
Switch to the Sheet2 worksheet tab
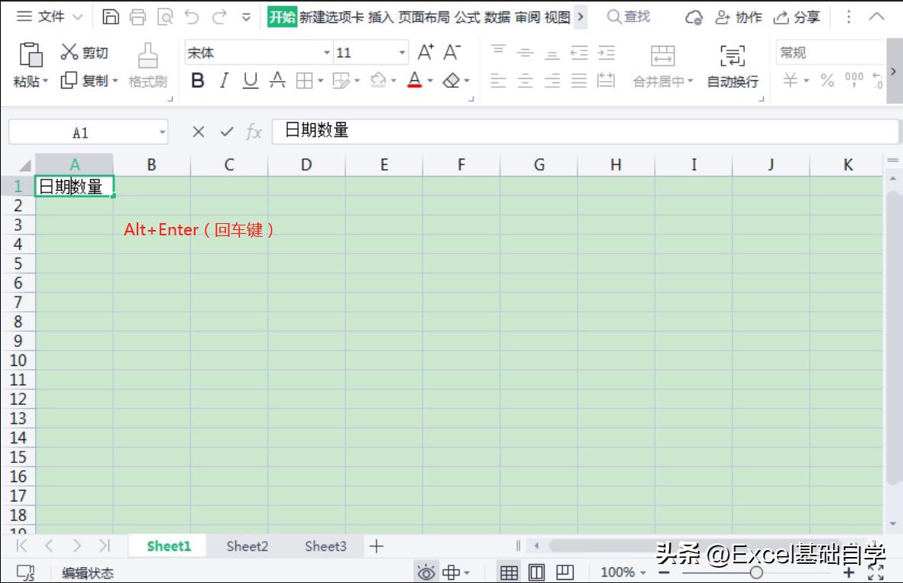click(x=247, y=546)
